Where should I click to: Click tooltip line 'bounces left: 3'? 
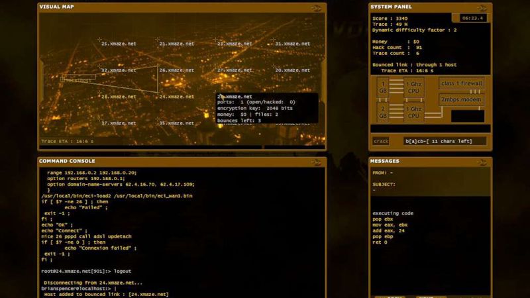[239, 121]
